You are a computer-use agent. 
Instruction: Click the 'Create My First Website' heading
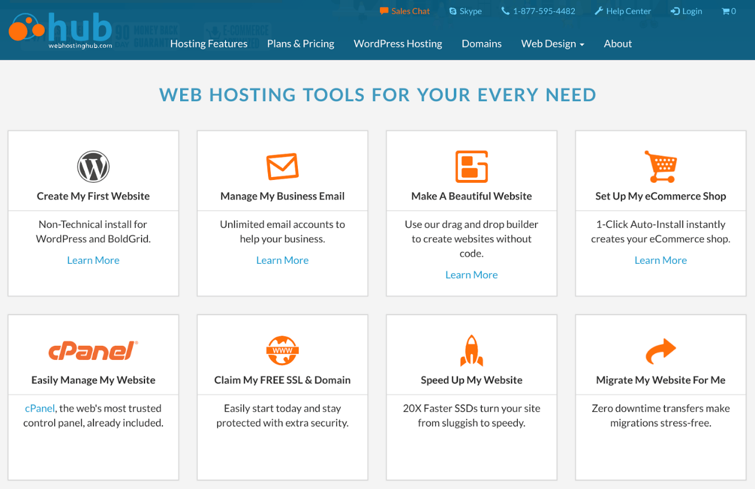click(93, 196)
